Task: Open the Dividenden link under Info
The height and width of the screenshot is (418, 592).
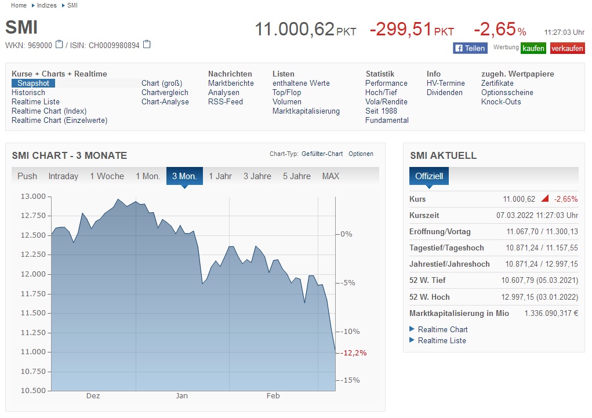Action: coord(445,92)
